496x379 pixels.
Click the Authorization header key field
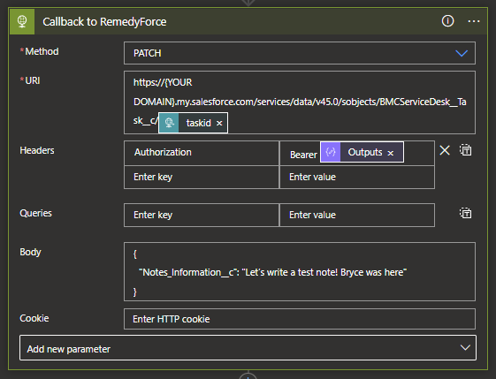202,153
